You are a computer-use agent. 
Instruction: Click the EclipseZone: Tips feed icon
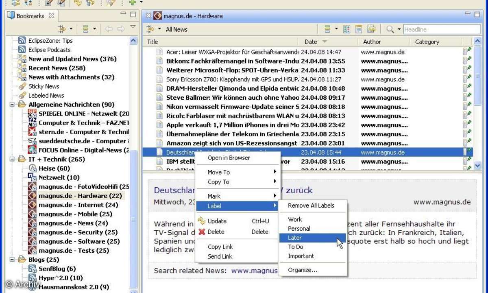(22, 41)
